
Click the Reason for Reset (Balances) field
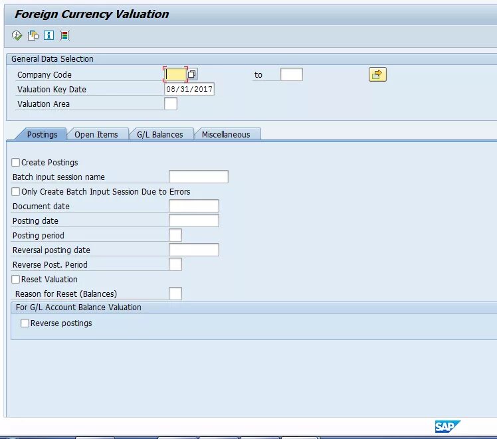click(x=175, y=294)
